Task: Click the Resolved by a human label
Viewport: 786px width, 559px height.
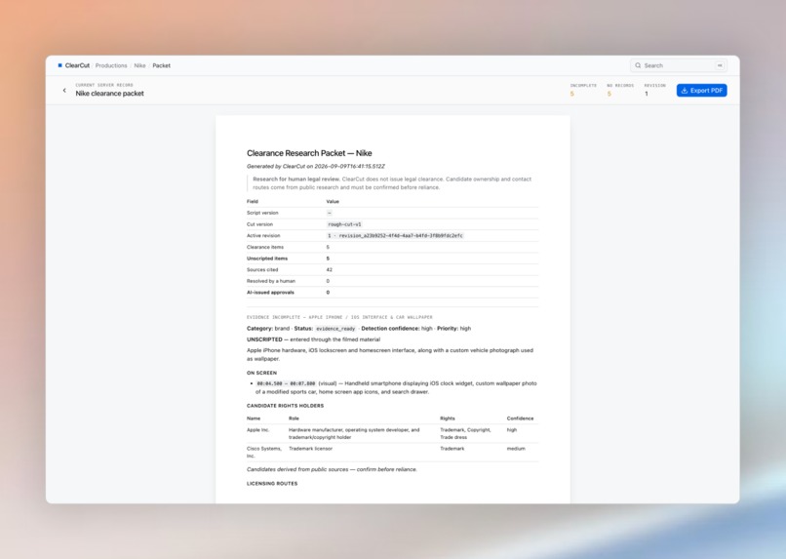Action: pyautogui.click(x=271, y=281)
